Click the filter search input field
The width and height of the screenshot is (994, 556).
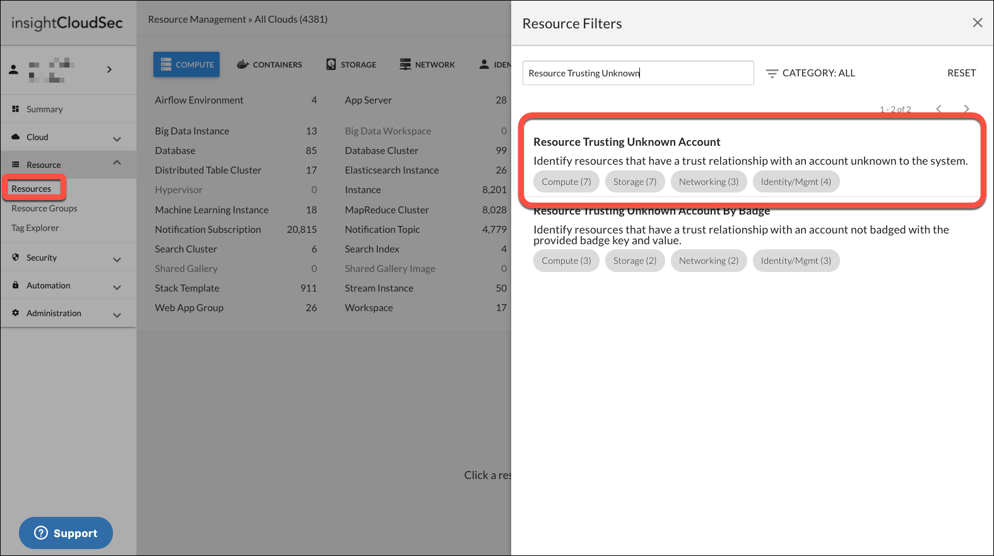pos(638,73)
